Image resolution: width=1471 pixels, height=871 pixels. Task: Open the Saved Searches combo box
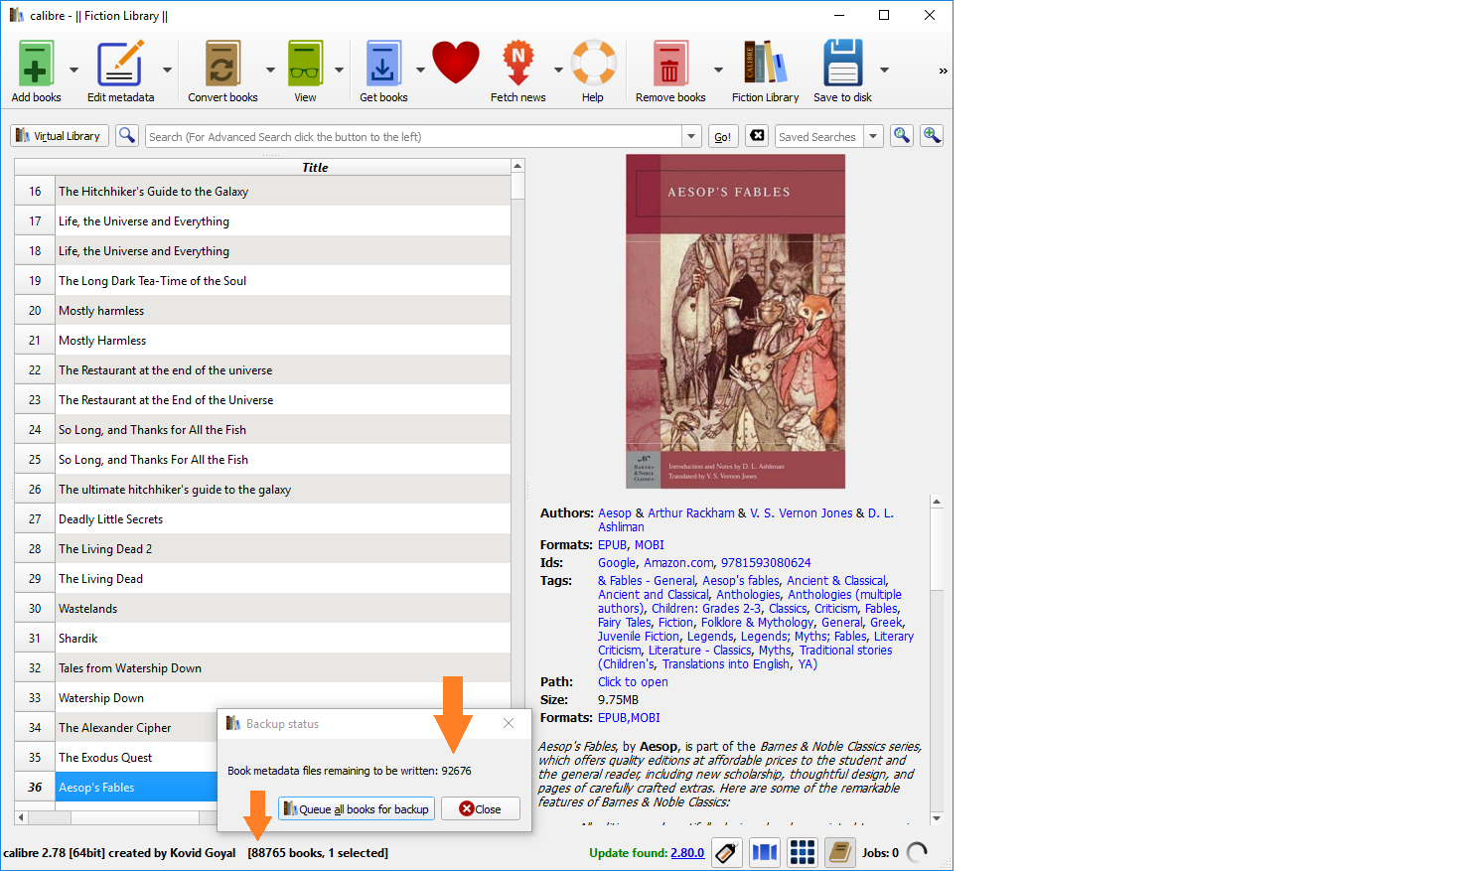(x=828, y=136)
